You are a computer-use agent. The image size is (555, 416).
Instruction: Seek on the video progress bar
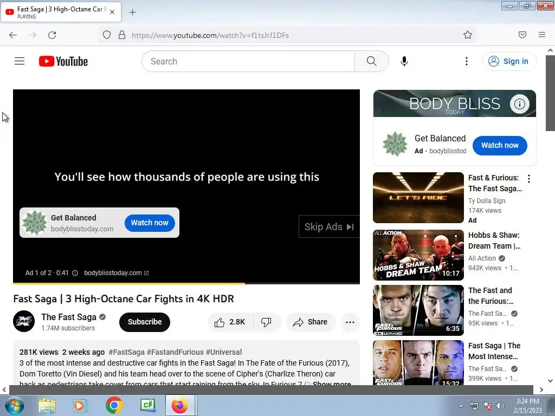pyautogui.click(x=186, y=283)
